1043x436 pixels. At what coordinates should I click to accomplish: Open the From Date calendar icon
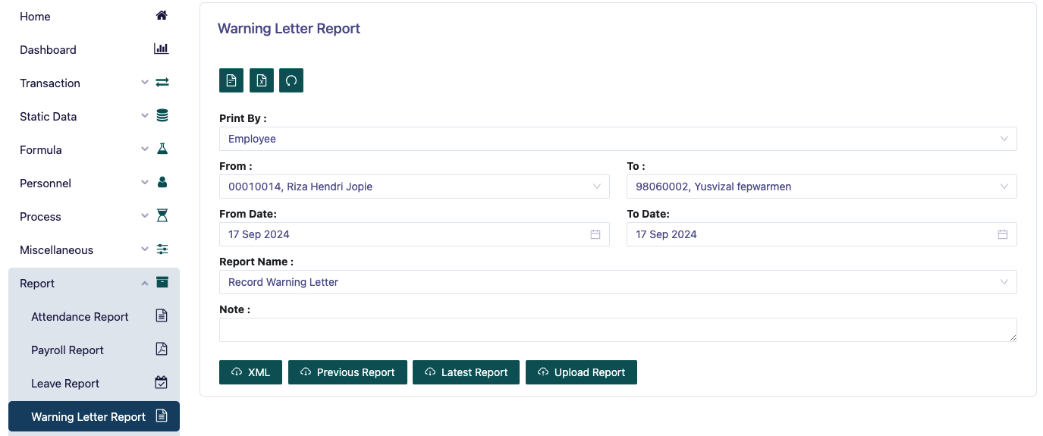click(595, 234)
